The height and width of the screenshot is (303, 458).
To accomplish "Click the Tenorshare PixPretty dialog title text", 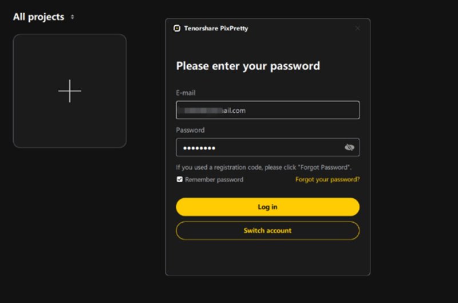I will tap(216, 28).
